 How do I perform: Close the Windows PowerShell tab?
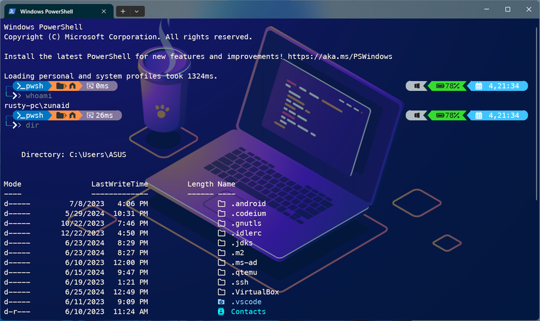pyautogui.click(x=103, y=11)
